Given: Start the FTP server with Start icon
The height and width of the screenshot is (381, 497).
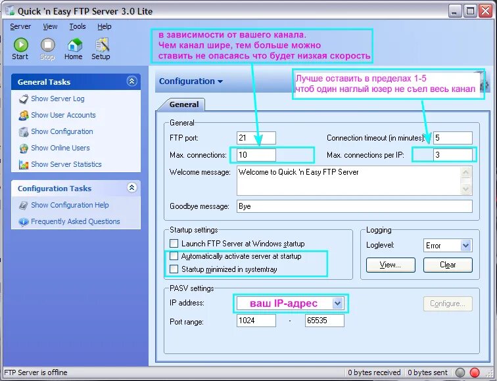Looking at the screenshot, I should (x=20, y=45).
